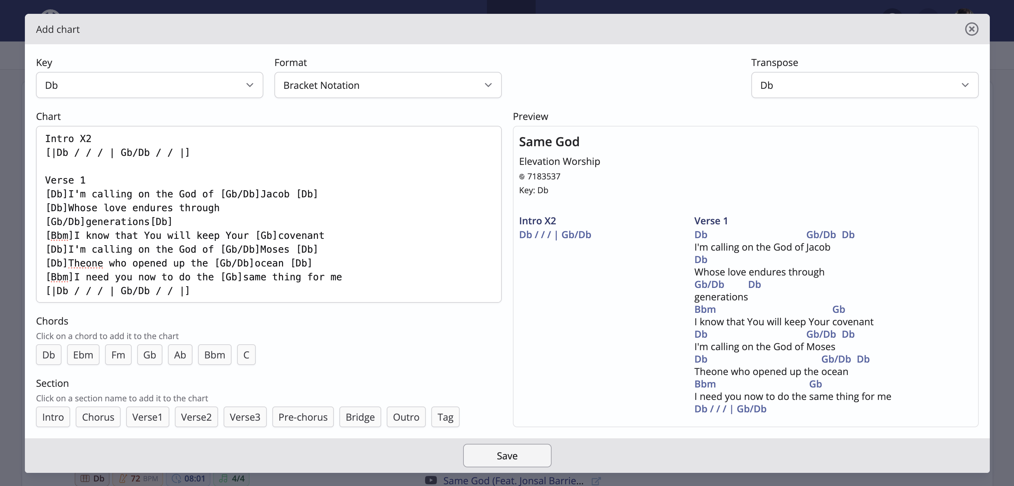Open the Format dropdown Bracket Notation
Screen dimensions: 1014x486
pyautogui.click(x=388, y=85)
